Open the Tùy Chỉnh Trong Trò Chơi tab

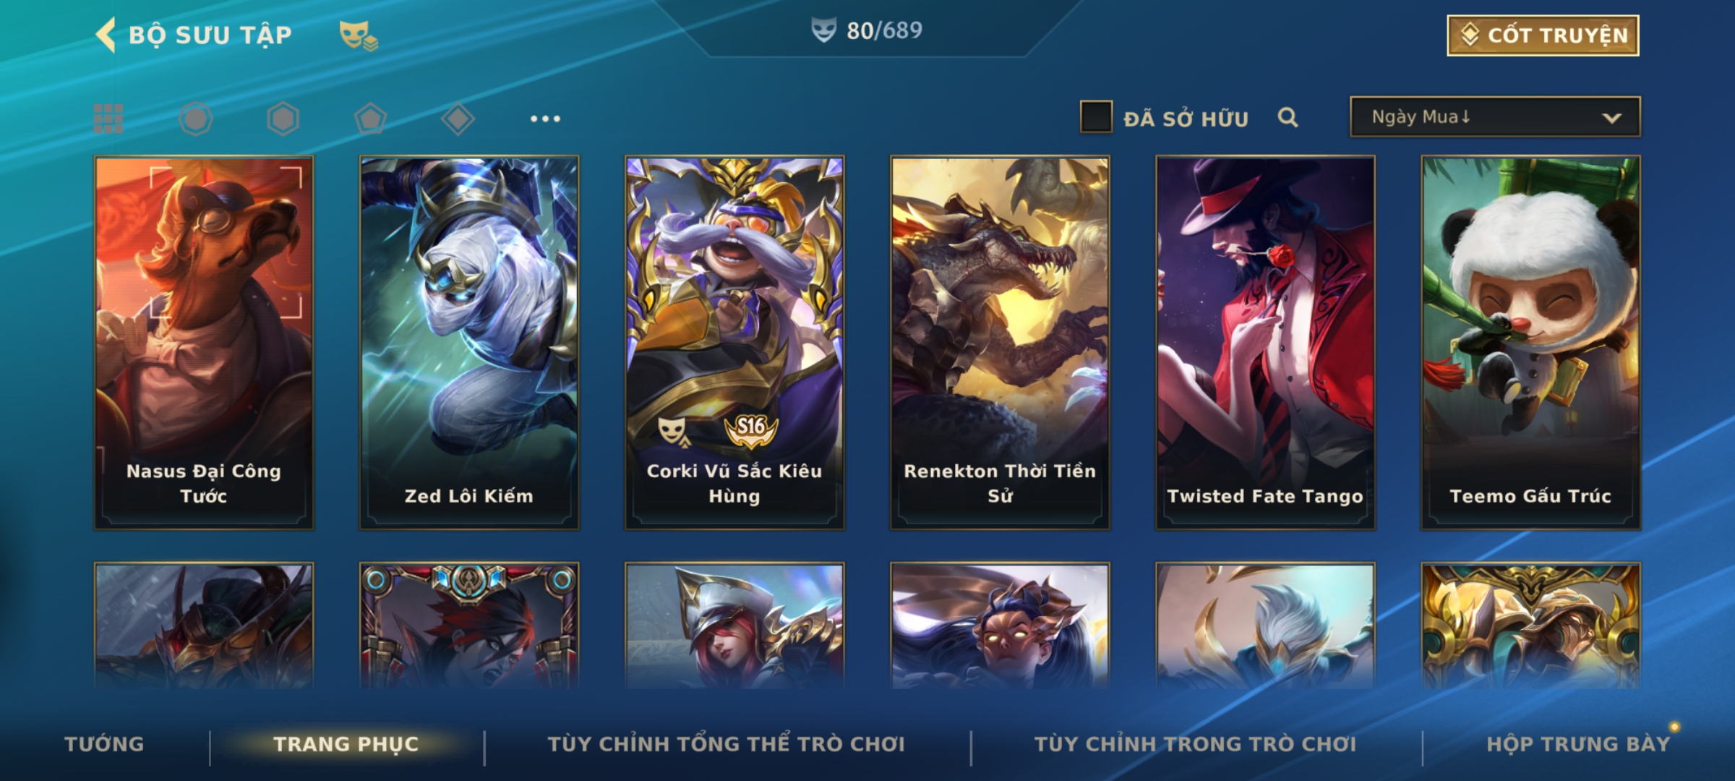click(1195, 744)
